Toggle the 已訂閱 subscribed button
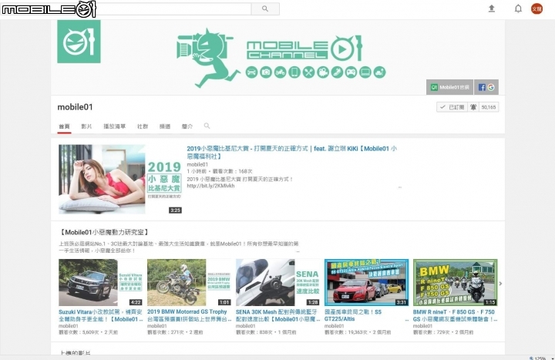The image size is (555, 360). tap(452, 107)
